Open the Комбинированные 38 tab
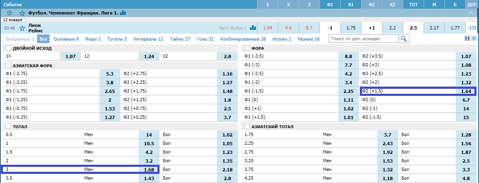 243,39
